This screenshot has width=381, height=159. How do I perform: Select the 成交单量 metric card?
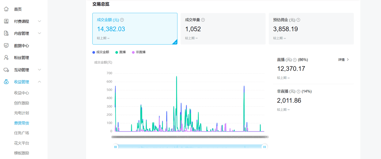[223, 29]
